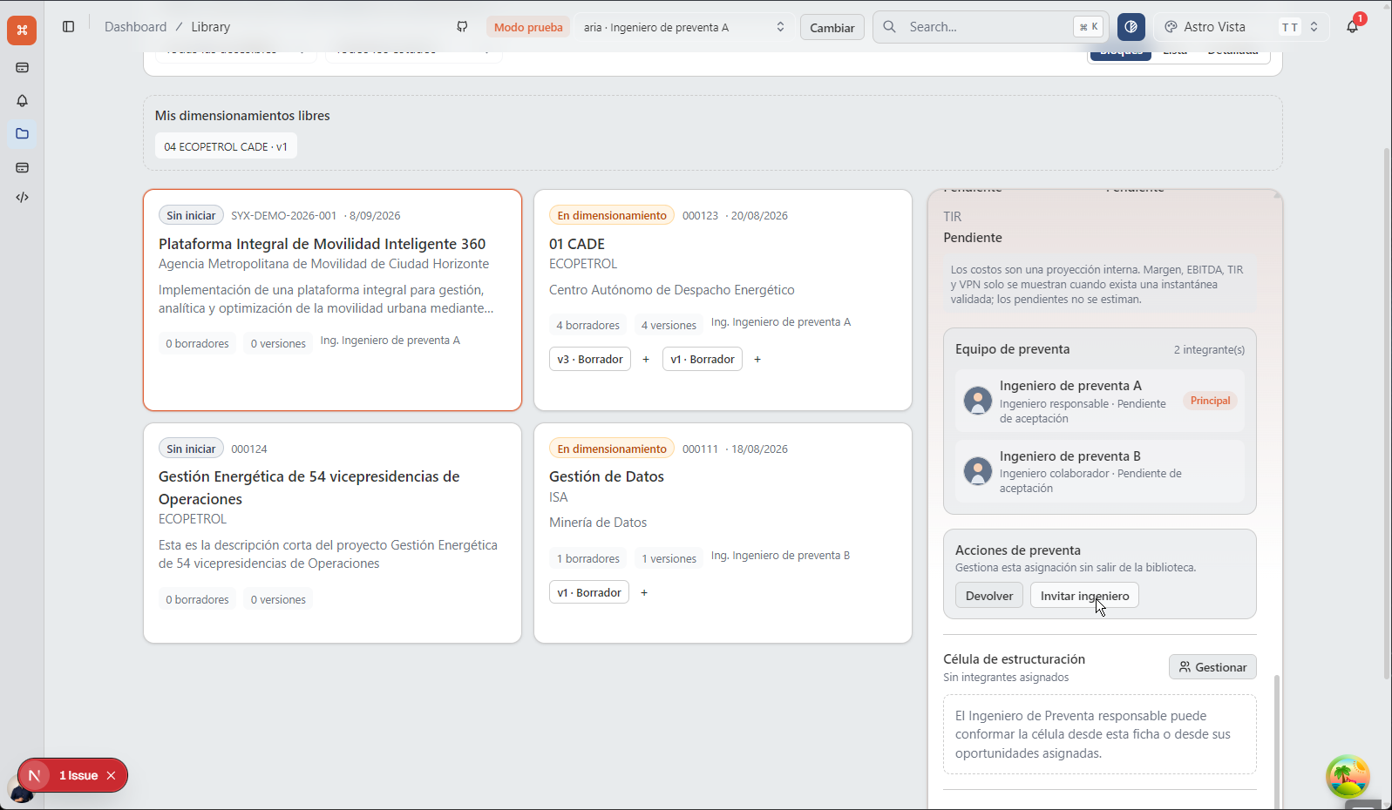Click the Devolver button
This screenshot has height=810, width=1392.
[x=989, y=596]
